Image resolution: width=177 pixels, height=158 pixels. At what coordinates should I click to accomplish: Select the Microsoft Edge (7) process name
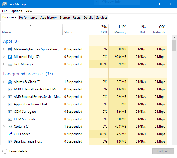pyautogui.click(x=27, y=57)
